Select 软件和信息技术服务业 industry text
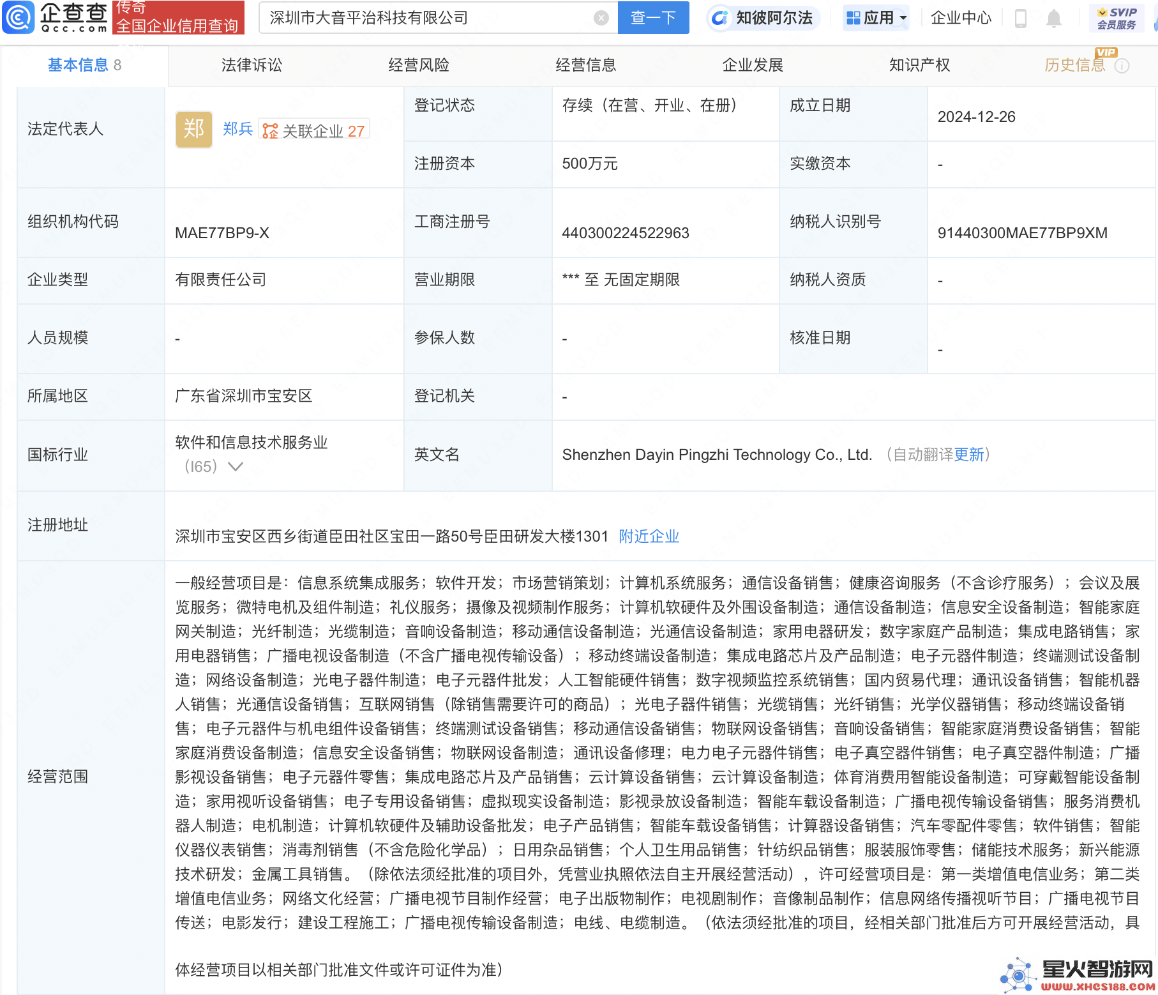The width and height of the screenshot is (1158, 995). click(252, 443)
